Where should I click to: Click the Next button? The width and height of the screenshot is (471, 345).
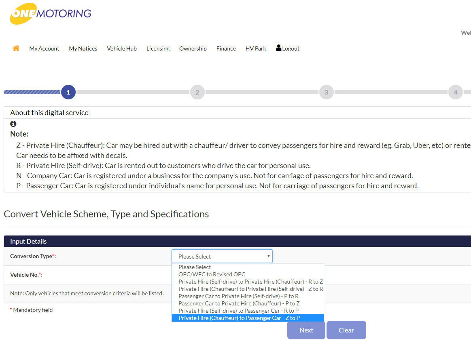(x=306, y=330)
